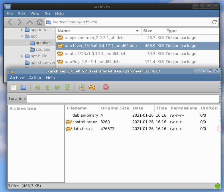Screen dimensions: 224x192
Task: Click the Location input field
Action: [x=123, y=99]
